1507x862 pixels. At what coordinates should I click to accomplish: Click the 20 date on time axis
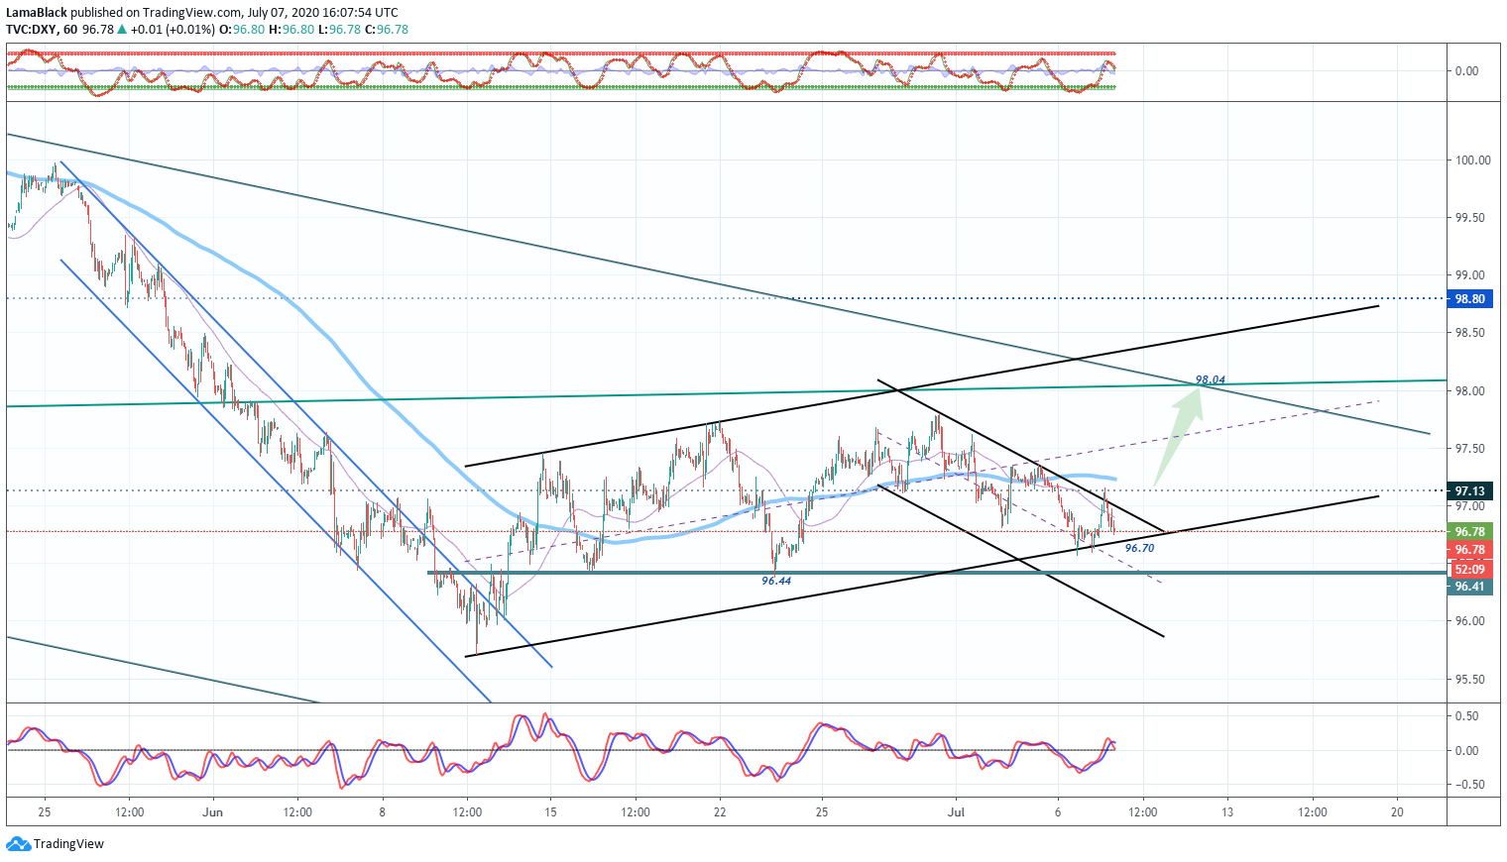[x=1397, y=812]
